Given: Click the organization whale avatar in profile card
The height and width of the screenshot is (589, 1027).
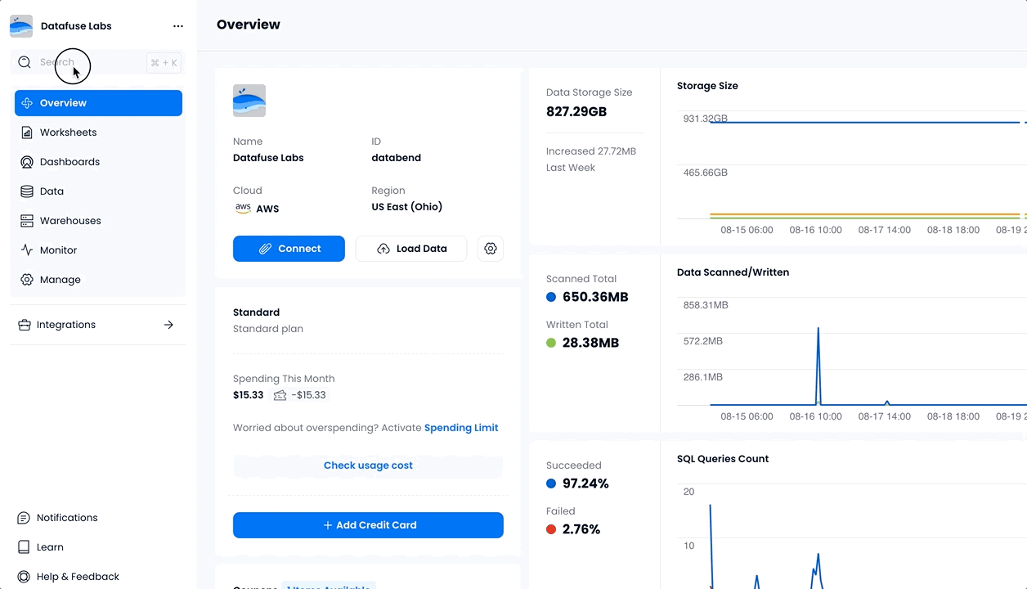Looking at the screenshot, I should click(x=249, y=101).
